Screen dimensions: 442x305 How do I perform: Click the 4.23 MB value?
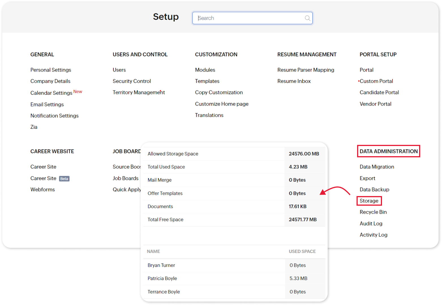click(298, 167)
